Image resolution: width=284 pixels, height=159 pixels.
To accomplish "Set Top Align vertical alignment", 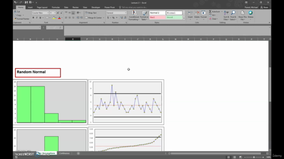I will pyautogui.click(x=66, y=13).
